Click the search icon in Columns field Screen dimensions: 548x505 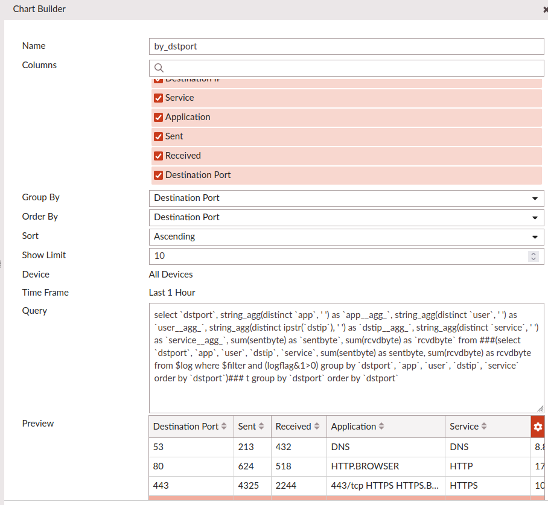(x=159, y=68)
